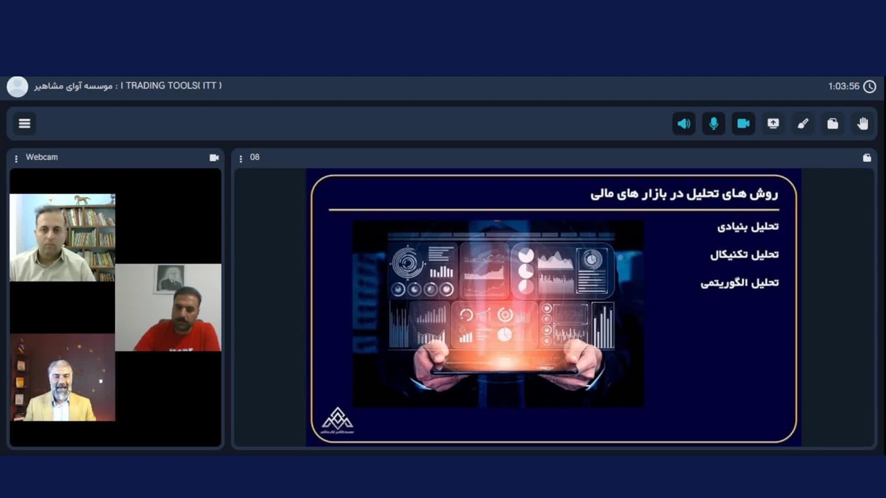Open slide panel 08 three-dot options
This screenshot has height=498, width=886.
pyautogui.click(x=240, y=158)
